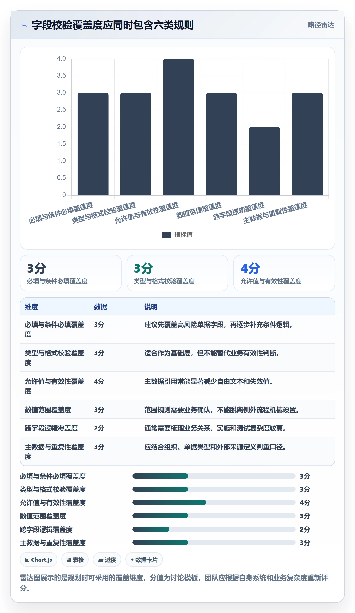Click the 进度 tag chip

click(x=107, y=559)
